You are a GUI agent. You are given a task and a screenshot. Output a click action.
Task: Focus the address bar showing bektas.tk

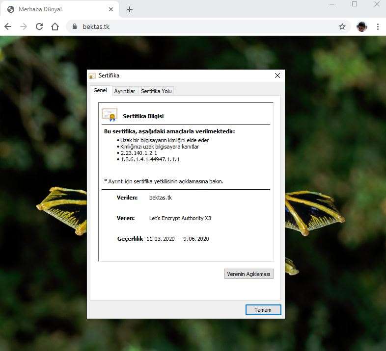click(x=196, y=26)
